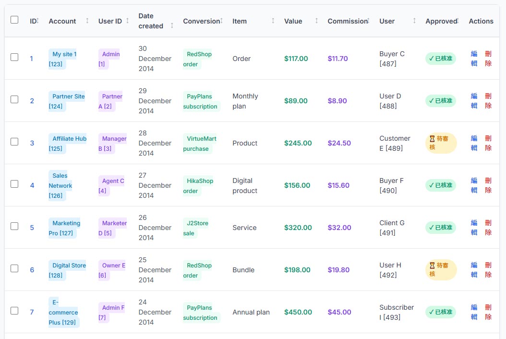506x339 pixels.
Task: Open the ID 1 record link
Action: 32,59
